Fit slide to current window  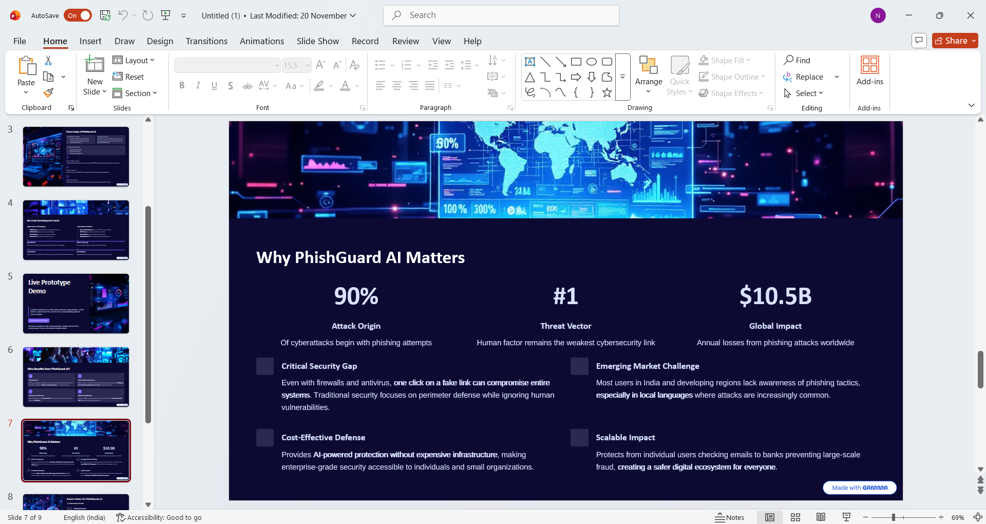[x=978, y=517]
